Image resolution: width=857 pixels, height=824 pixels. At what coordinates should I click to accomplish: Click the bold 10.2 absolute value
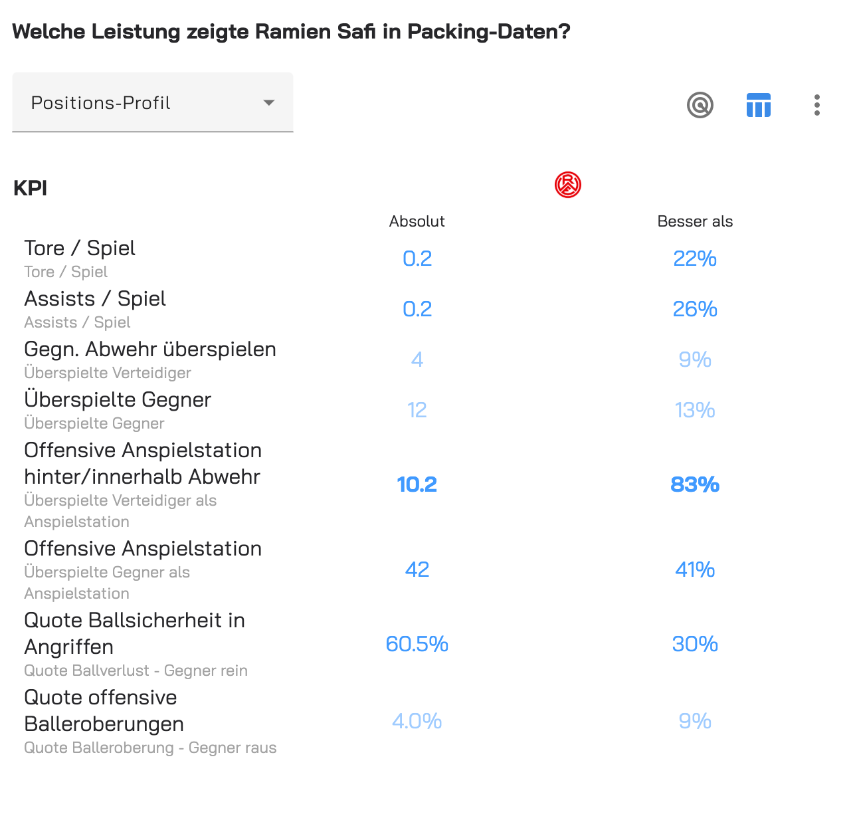[417, 484]
